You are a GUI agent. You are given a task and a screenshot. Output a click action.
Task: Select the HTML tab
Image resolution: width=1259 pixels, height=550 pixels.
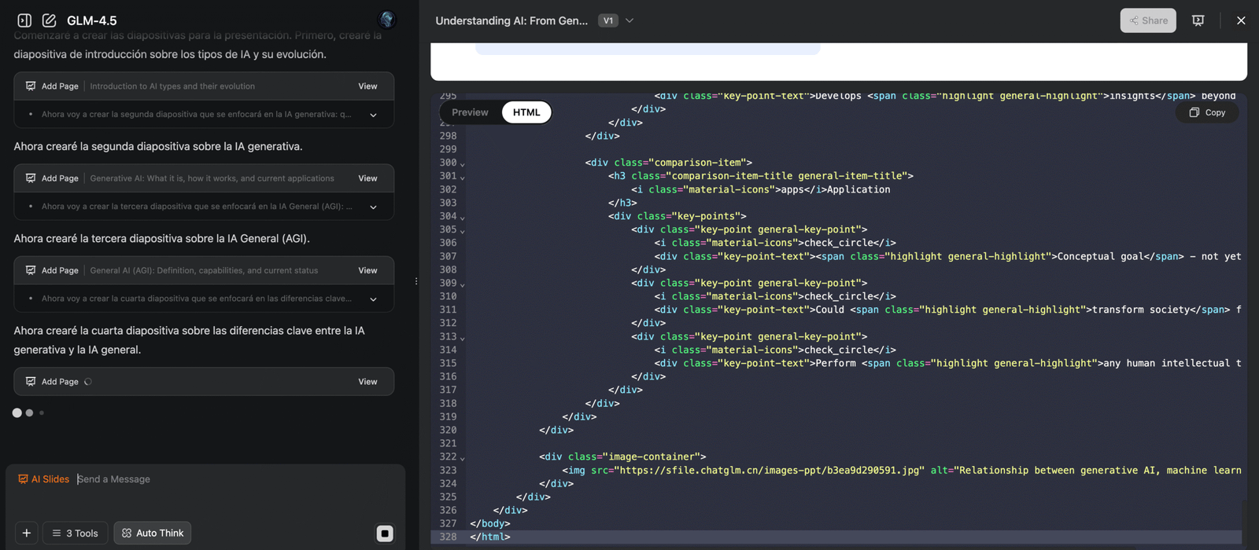[526, 112]
